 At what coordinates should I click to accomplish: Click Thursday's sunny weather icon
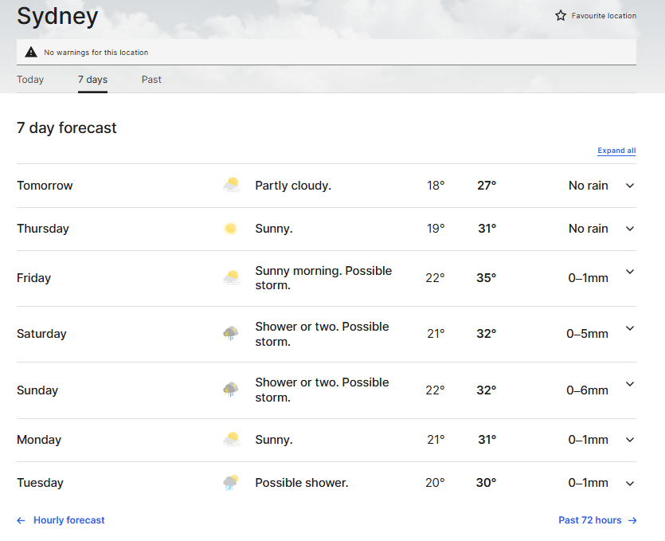(231, 229)
